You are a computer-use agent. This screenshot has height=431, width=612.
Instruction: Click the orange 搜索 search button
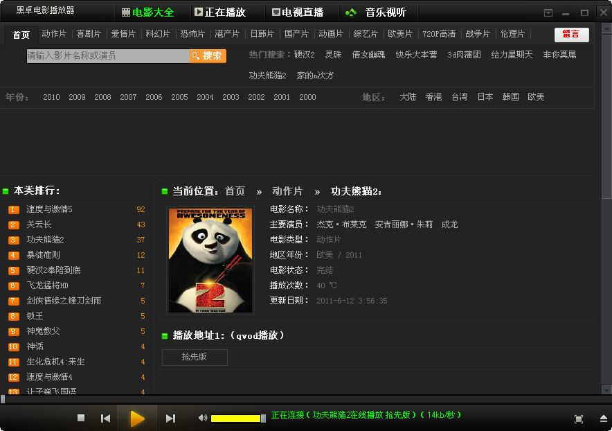coord(208,56)
